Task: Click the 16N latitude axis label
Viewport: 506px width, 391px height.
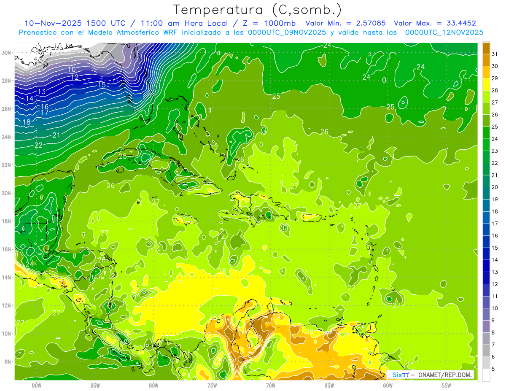Action: pyautogui.click(x=6, y=249)
